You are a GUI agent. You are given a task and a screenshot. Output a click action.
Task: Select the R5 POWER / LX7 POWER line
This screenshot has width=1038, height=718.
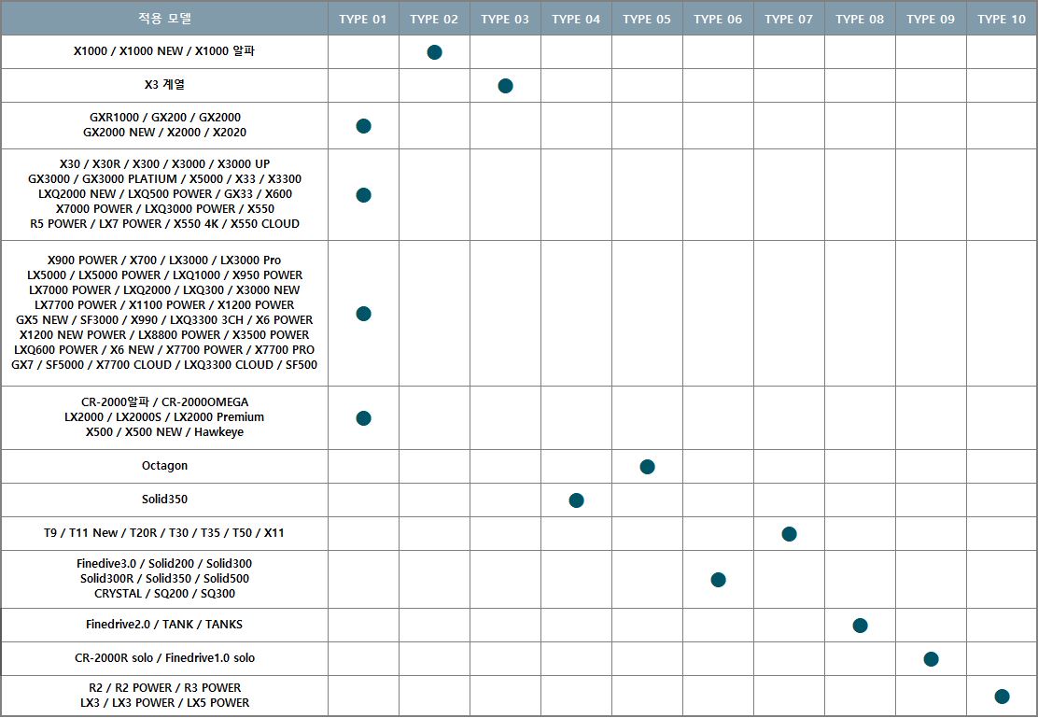165,224
